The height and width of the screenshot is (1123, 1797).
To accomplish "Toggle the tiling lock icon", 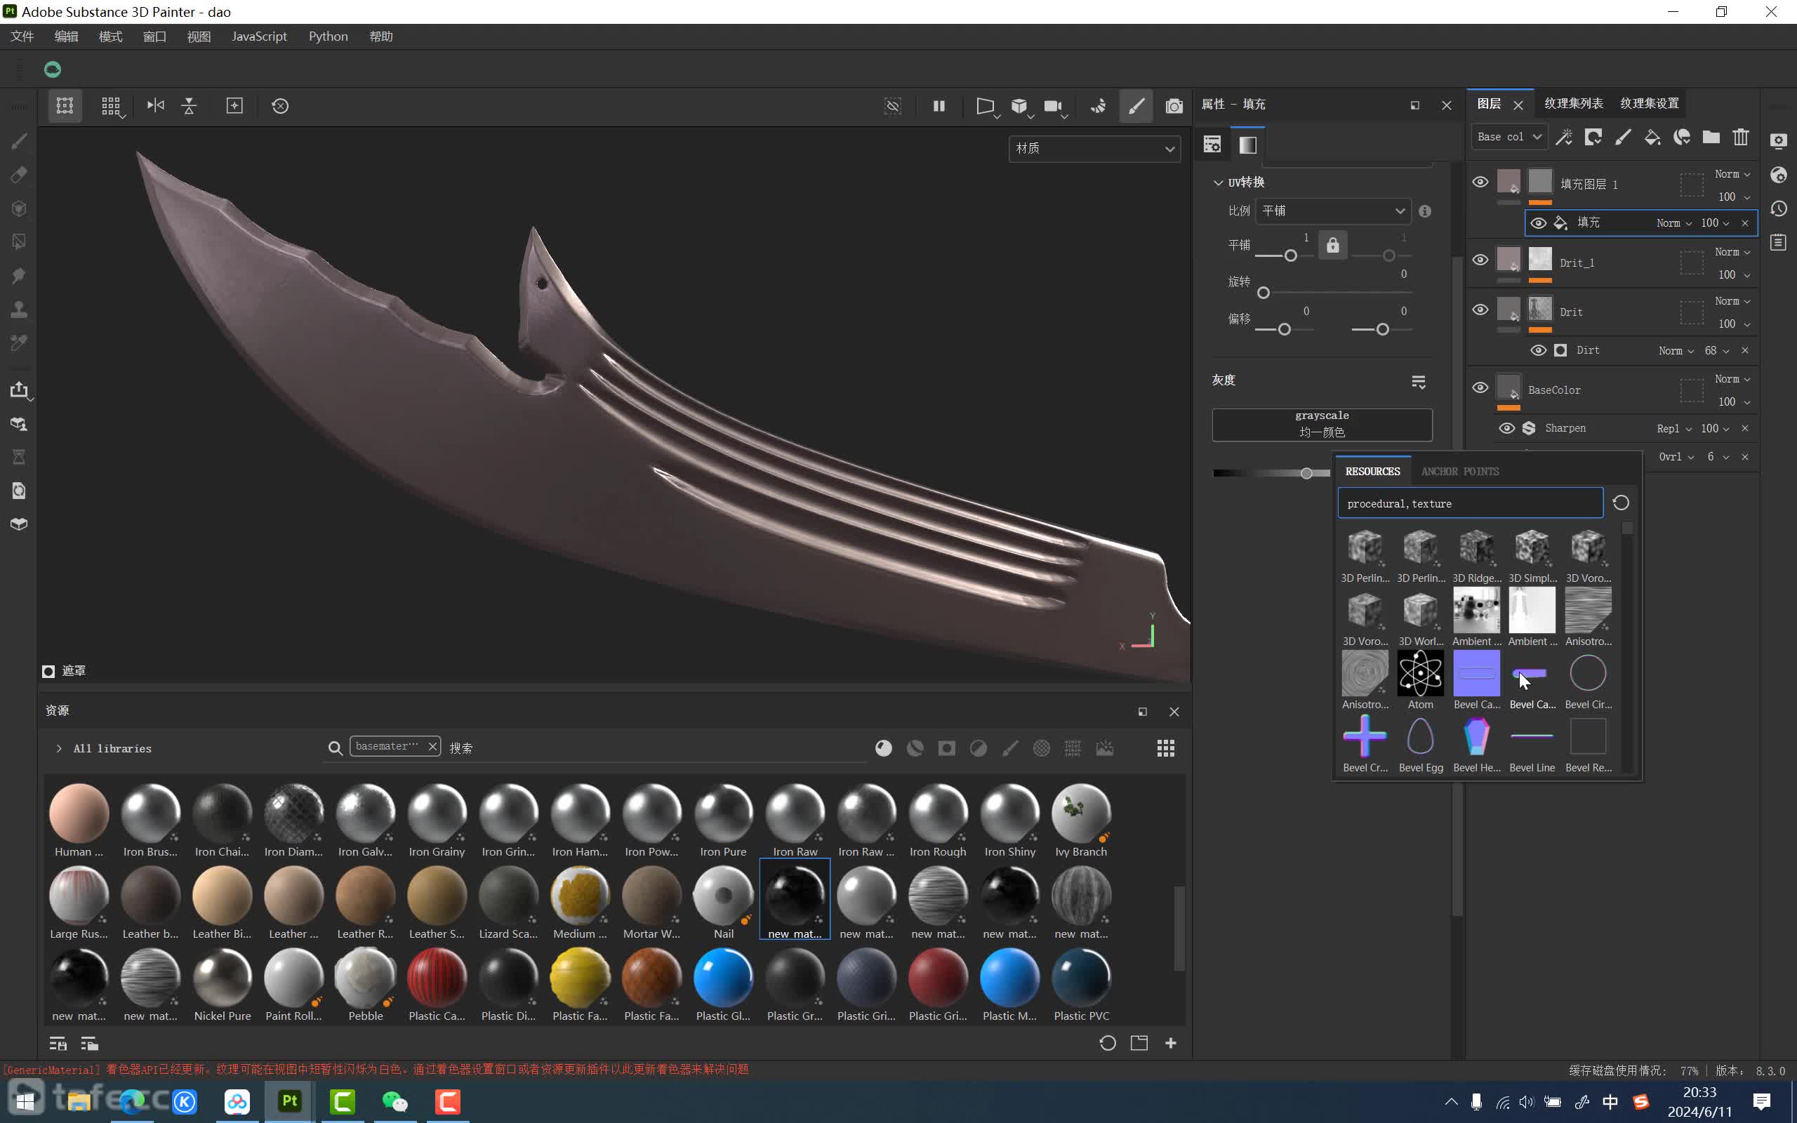I will 1333,245.
